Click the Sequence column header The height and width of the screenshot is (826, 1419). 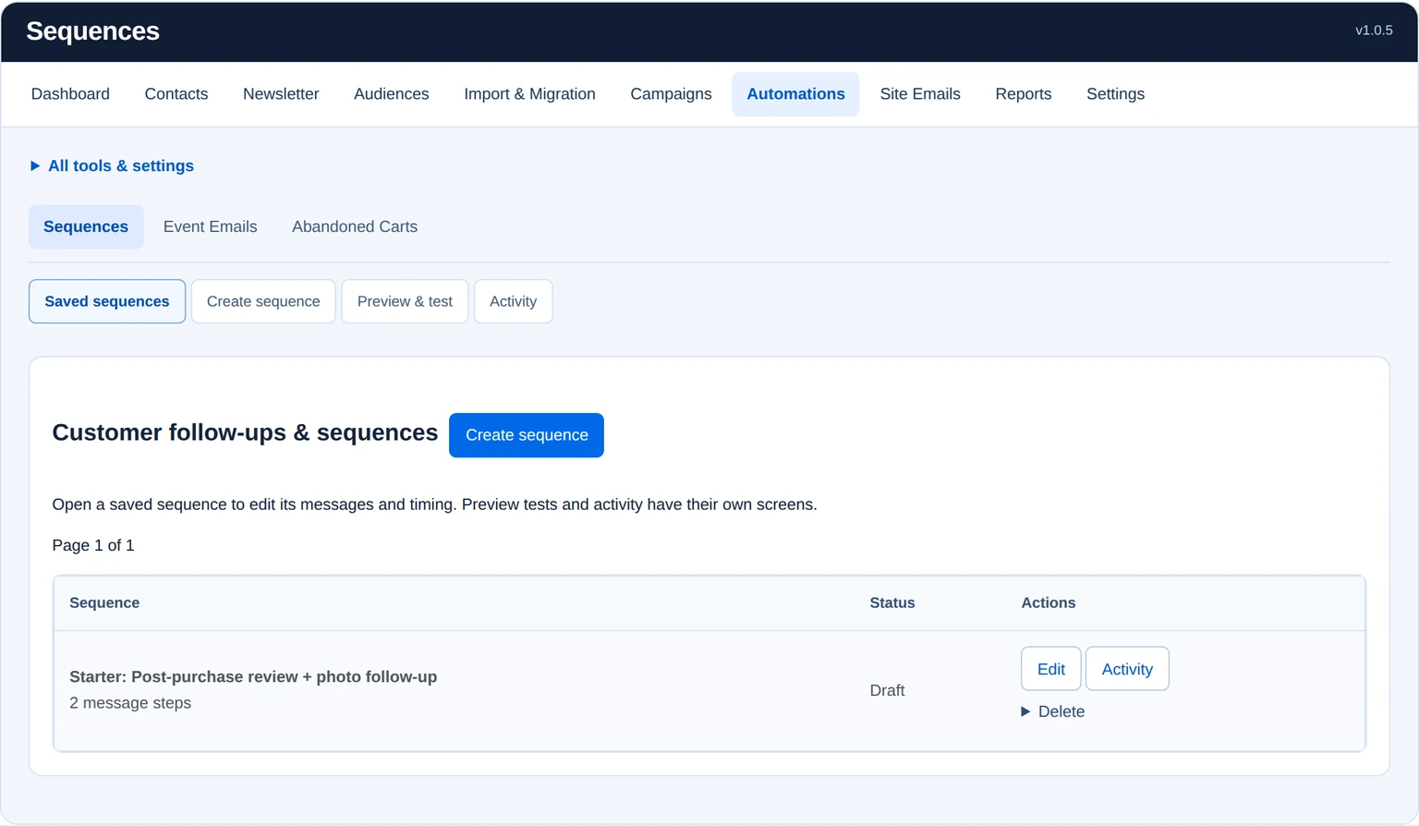[x=104, y=603]
